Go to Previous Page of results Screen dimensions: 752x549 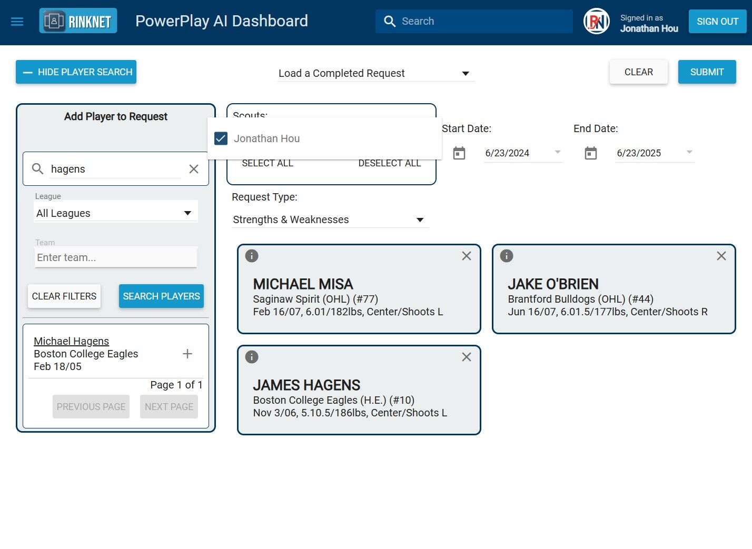(91, 407)
